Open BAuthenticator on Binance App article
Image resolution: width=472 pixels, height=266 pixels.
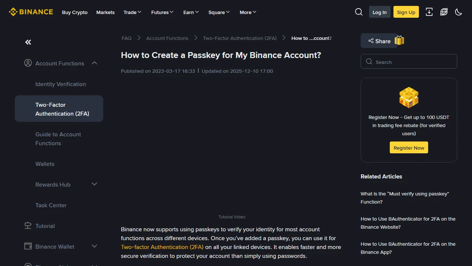tap(408, 248)
